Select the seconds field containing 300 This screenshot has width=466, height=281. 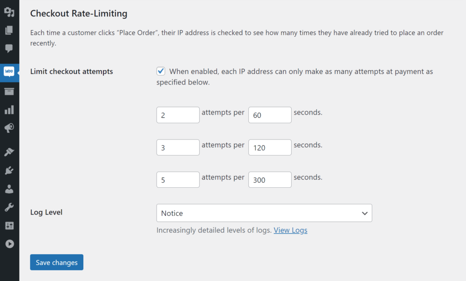click(269, 180)
